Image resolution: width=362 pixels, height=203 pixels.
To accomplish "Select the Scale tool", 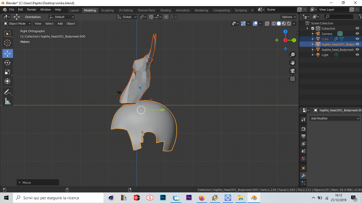I will (8, 72).
